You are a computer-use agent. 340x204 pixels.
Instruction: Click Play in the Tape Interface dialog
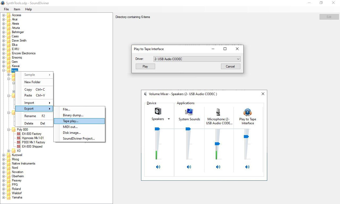pyautogui.click(x=145, y=66)
